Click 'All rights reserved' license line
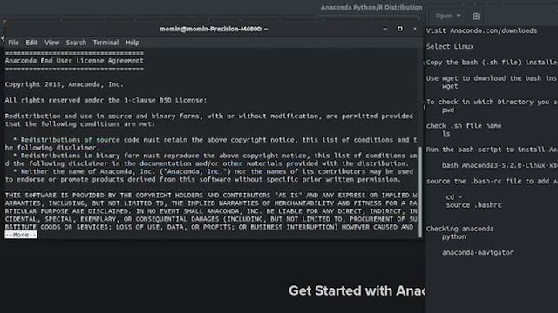Screen dimensions: 558x313 click(x=105, y=101)
